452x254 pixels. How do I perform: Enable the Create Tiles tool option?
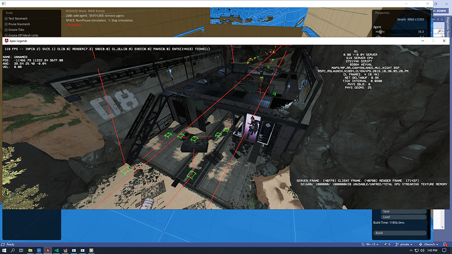[x=6, y=30]
